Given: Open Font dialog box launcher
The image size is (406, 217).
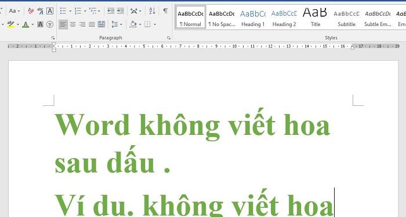Looking at the screenshot, I should point(53,38).
